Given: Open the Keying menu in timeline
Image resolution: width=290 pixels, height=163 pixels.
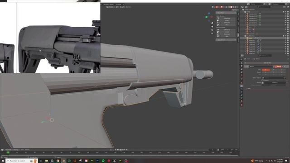Looking at the screenshot, I should coord(16,150).
